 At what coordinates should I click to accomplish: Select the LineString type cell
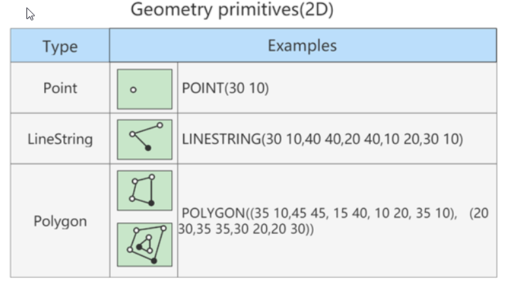(x=60, y=139)
